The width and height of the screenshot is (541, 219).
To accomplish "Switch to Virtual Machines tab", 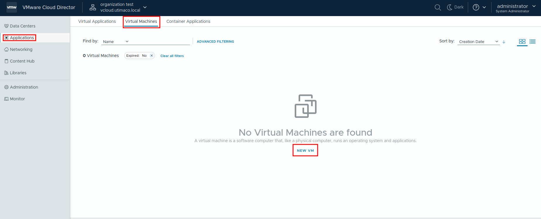I will [141, 21].
